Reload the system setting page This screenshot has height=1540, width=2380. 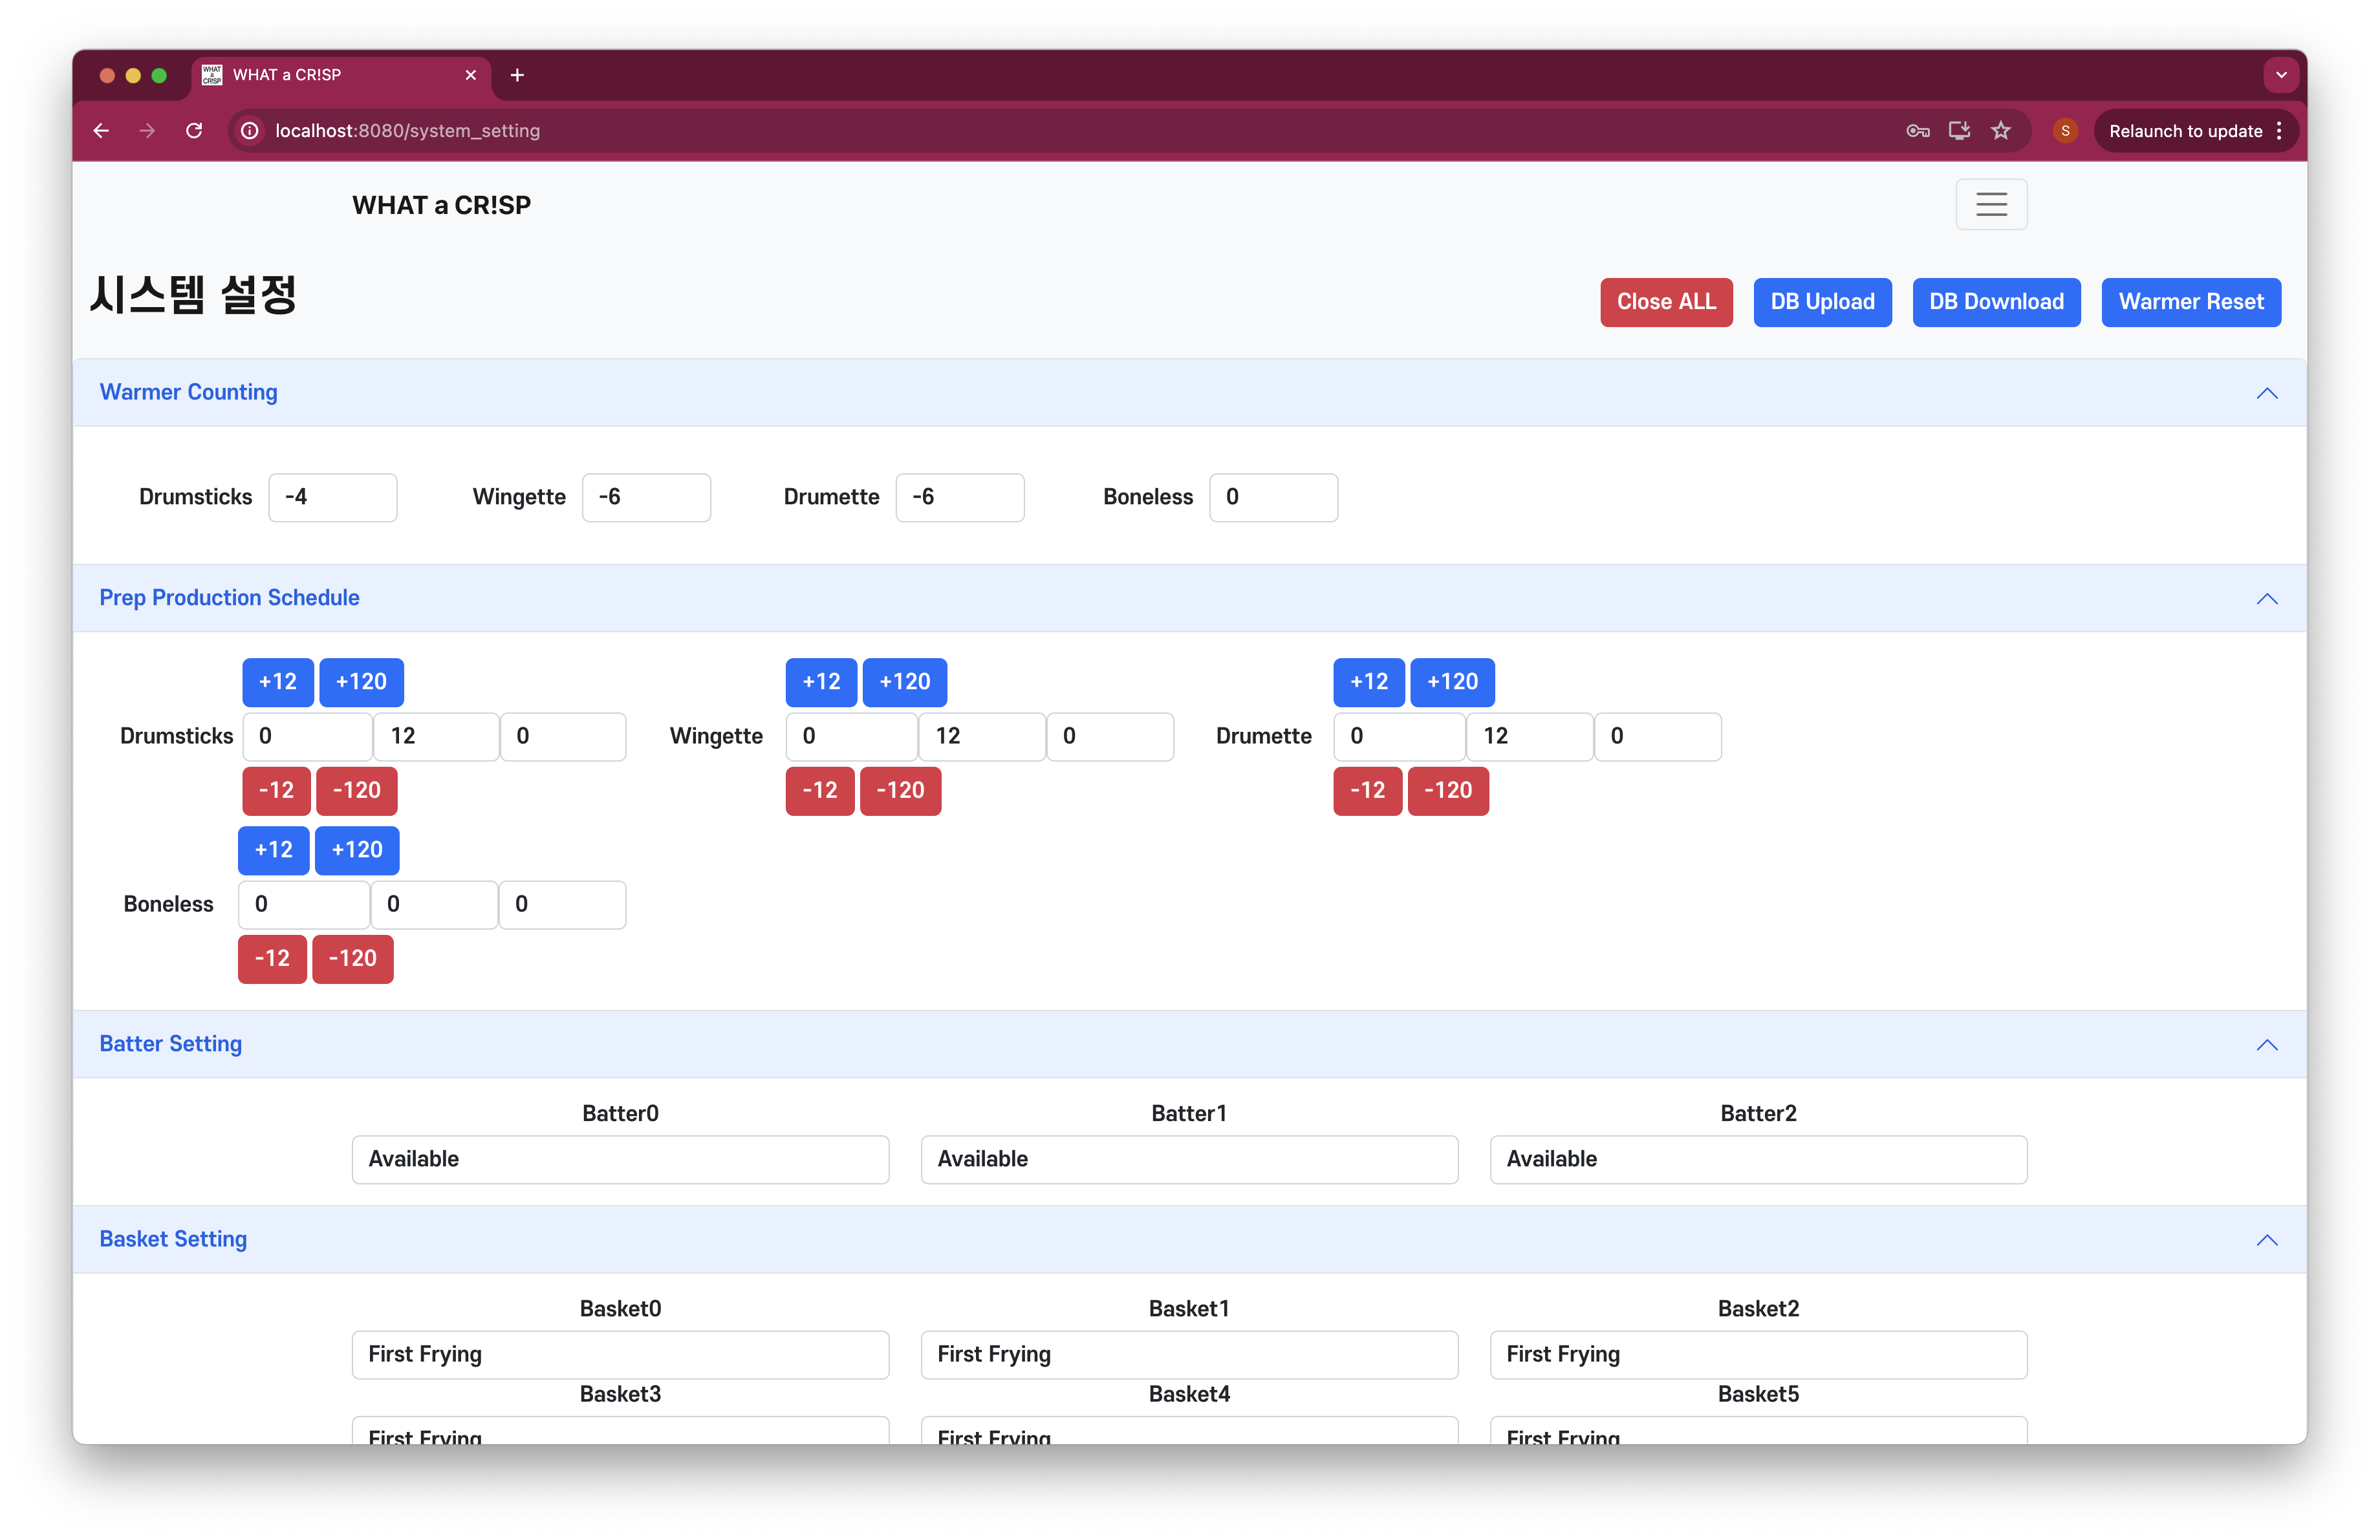coord(194,131)
